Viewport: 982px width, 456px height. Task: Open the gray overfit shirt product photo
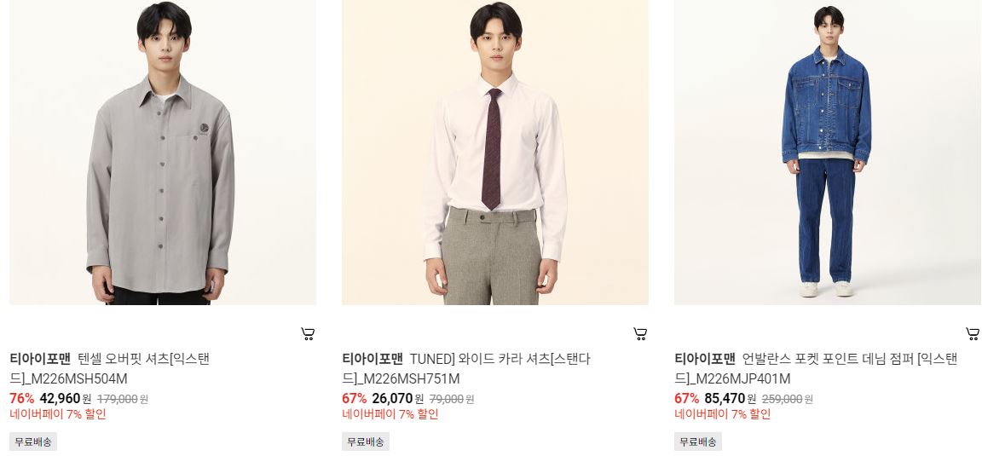pyautogui.click(x=163, y=153)
